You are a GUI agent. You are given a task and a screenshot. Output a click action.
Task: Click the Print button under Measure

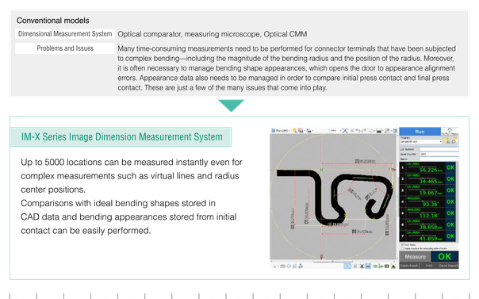(429, 266)
